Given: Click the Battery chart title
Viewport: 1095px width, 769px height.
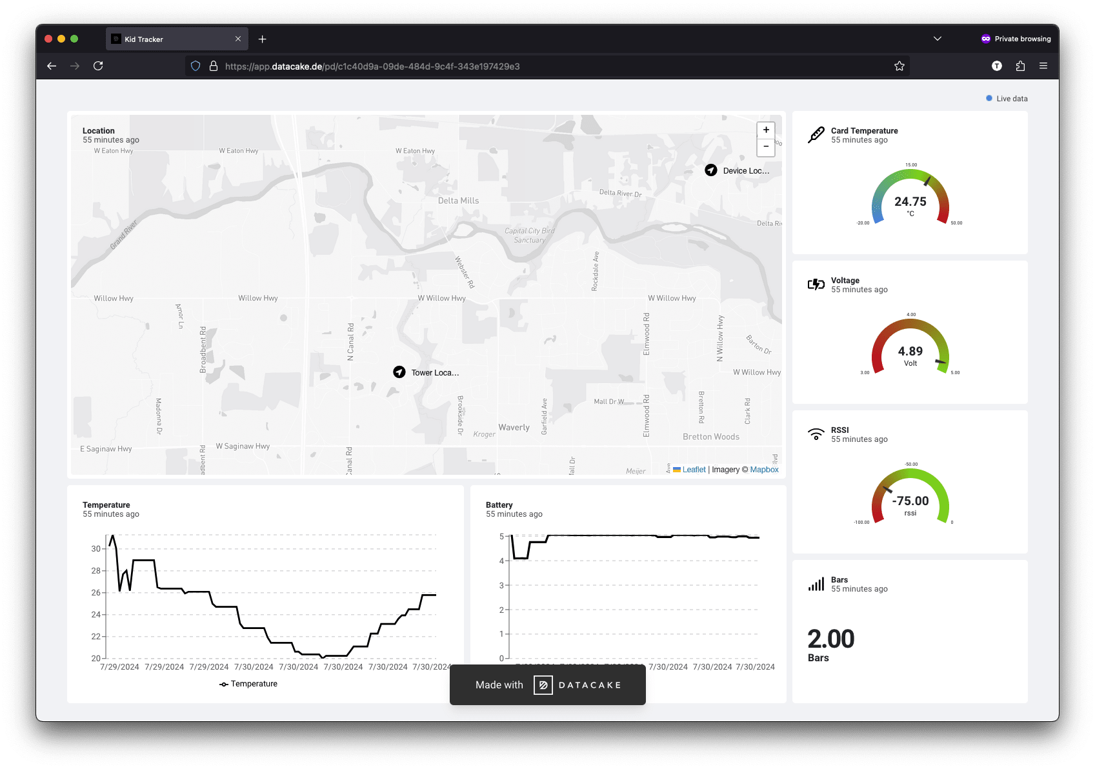Looking at the screenshot, I should pos(499,505).
